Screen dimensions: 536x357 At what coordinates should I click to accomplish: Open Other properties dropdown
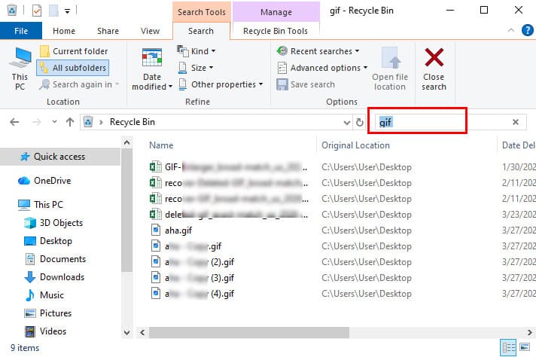221,84
